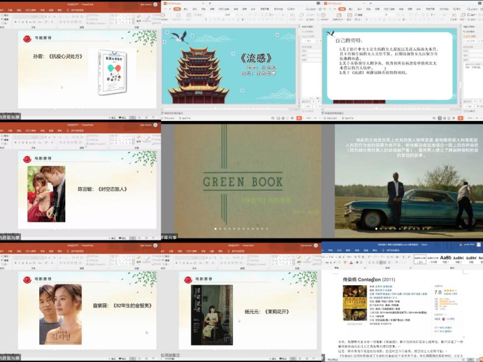Click Bold icon in 孙蓉 slide's PowerPoint ribbon
This screenshot has width=483, height=362.
point(16,22)
